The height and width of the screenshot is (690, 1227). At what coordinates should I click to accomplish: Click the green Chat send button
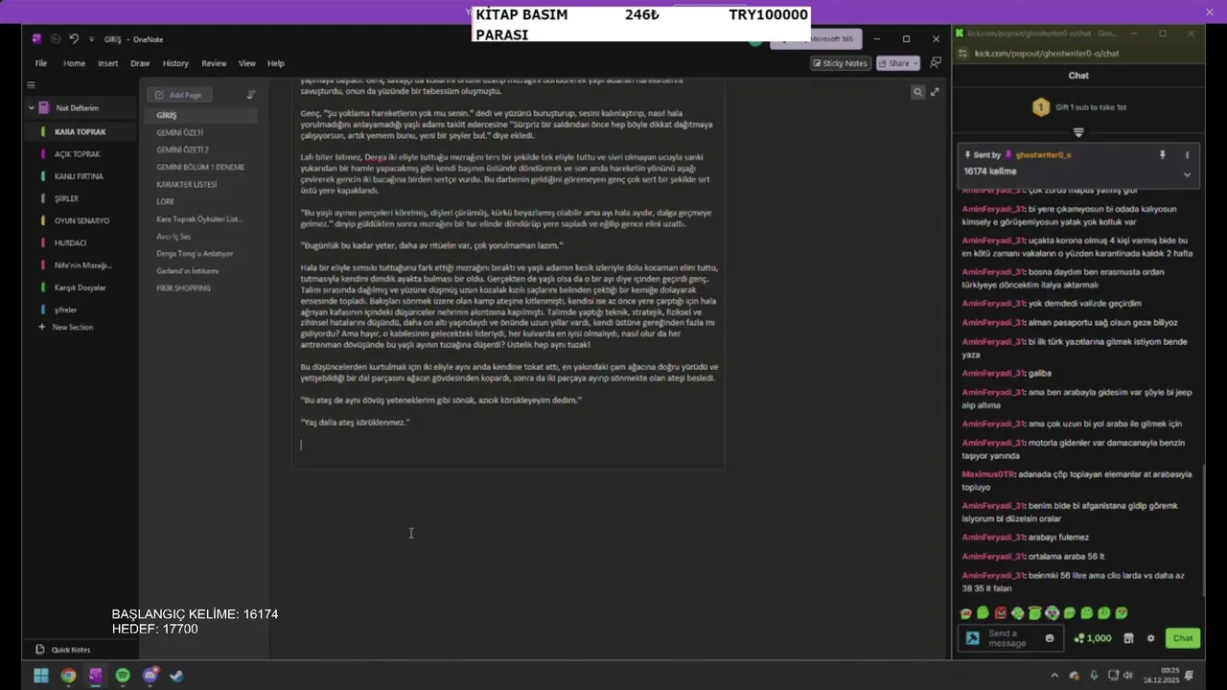tap(1183, 638)
